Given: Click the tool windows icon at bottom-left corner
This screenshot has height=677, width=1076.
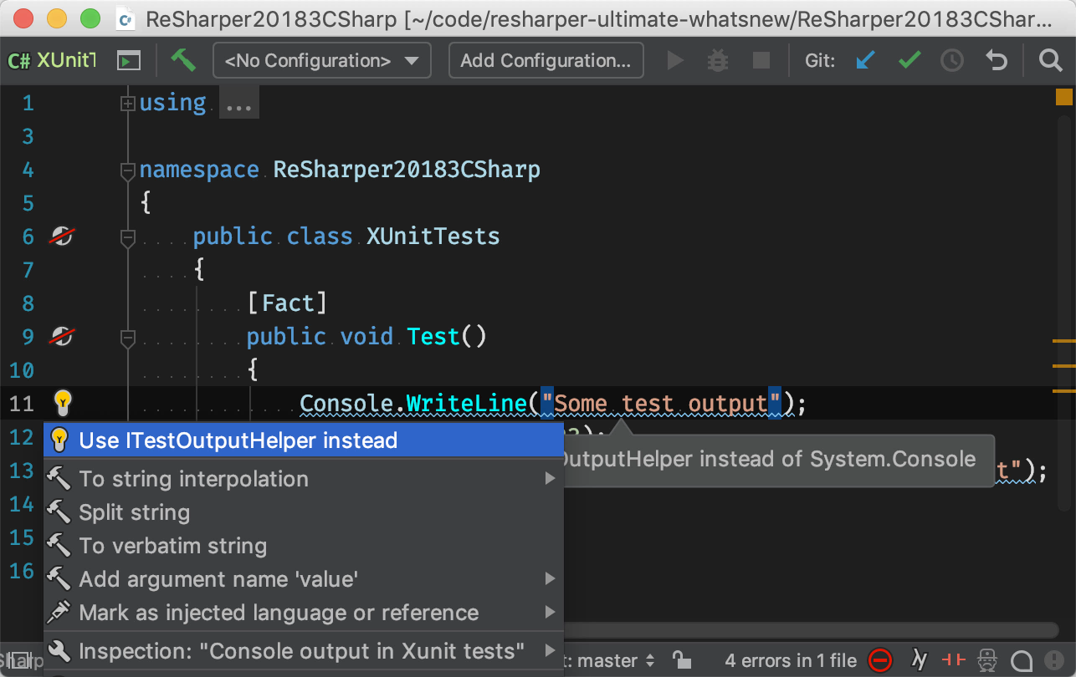Looking at the screenshot, I should [x=18, y=662].
